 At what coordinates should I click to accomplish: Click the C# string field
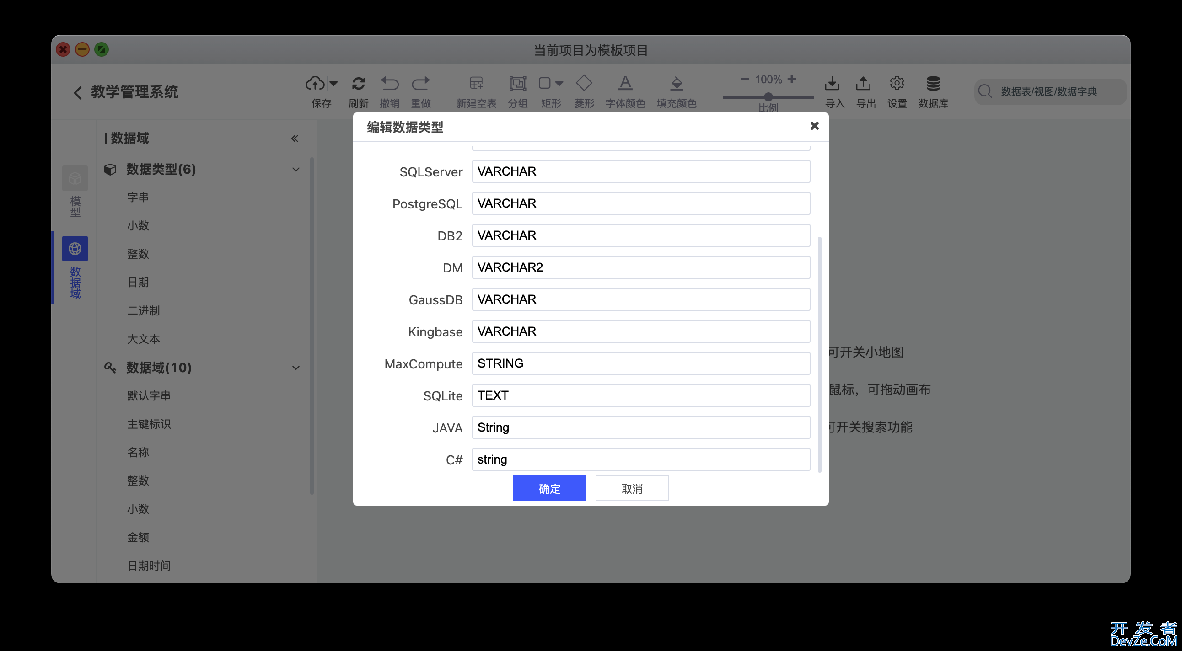point(640,460)
